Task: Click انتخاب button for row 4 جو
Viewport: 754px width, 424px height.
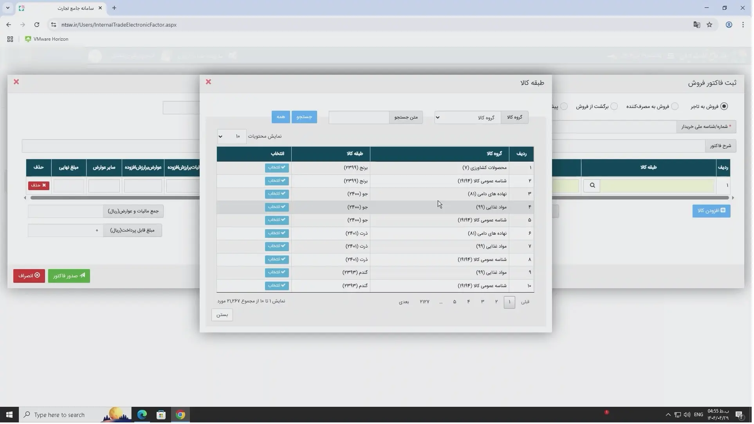Action: pos(278,207)
